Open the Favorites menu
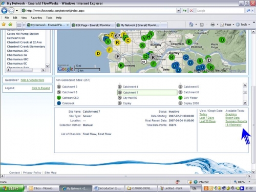This screenshot has width=256, height=192. (x=36, y=18)
